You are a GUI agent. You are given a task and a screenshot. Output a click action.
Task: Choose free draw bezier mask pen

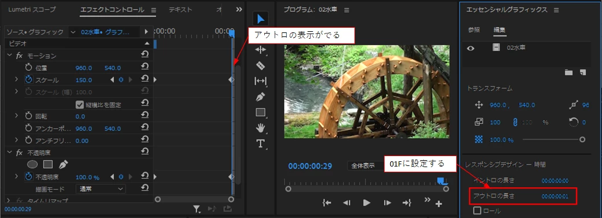[63, 164]
